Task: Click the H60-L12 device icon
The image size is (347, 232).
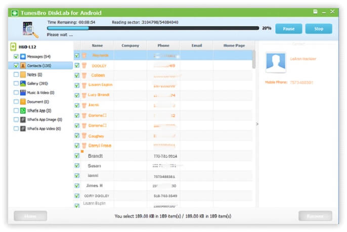Action: [x=13, y=47]
